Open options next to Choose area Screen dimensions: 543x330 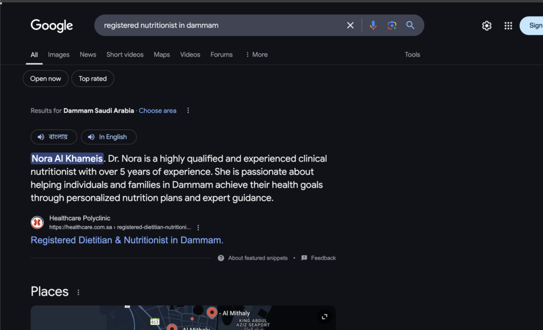click(188, 111)
